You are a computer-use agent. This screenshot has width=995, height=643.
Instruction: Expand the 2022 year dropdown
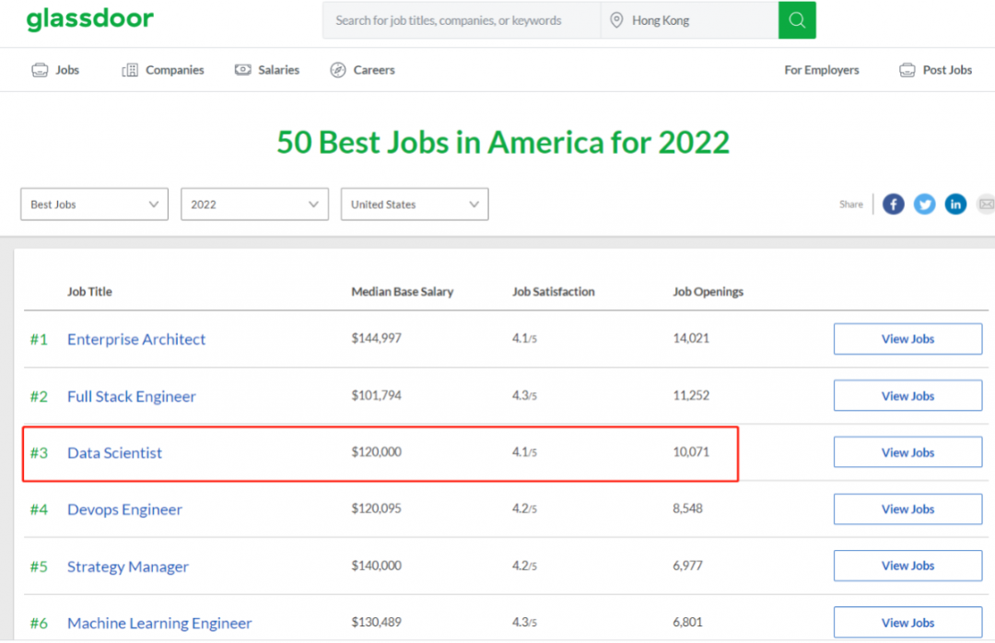(x=254, y=205)
